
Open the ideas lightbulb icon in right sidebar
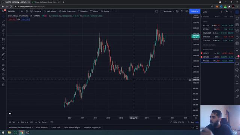point(237,49)
